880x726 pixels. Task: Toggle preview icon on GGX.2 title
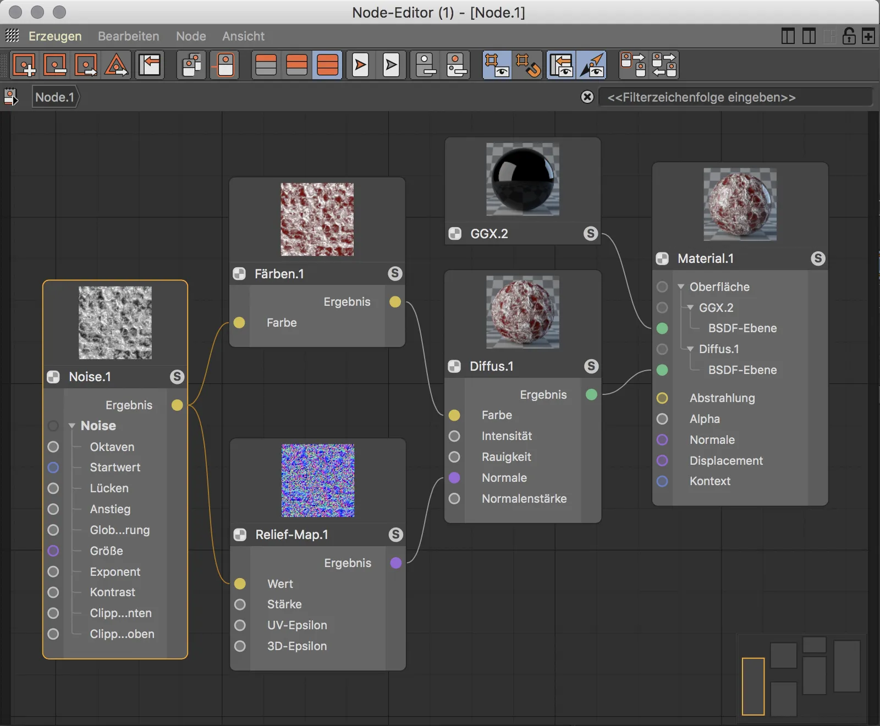point(455,233)
